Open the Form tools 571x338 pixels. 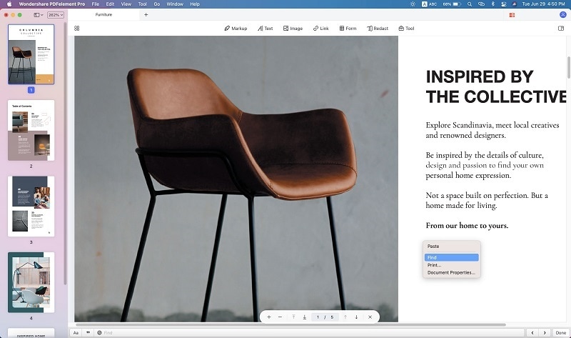(348, 29)
